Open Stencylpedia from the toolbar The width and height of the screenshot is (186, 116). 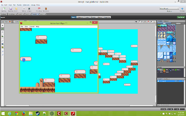click(46, 9)
